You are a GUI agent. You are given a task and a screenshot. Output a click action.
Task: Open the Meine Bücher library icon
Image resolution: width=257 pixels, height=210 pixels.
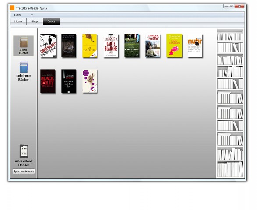24,42
